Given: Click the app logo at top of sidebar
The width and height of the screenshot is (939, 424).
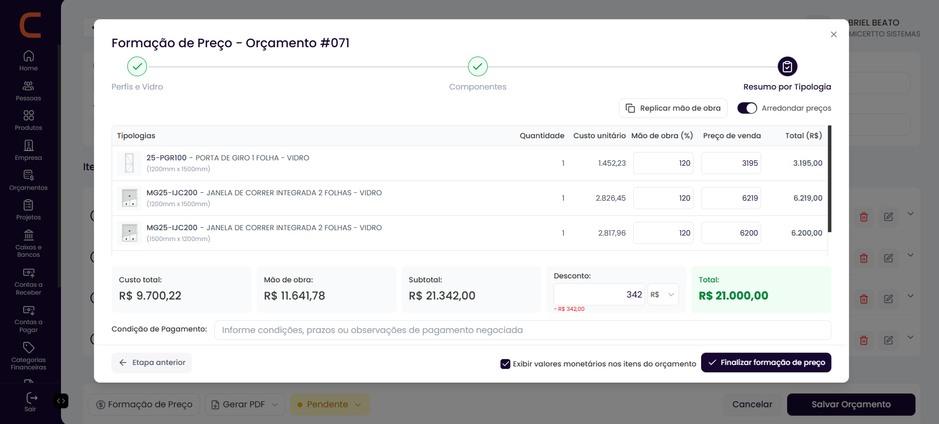Looking at the screenshot, I should point(30,25).
